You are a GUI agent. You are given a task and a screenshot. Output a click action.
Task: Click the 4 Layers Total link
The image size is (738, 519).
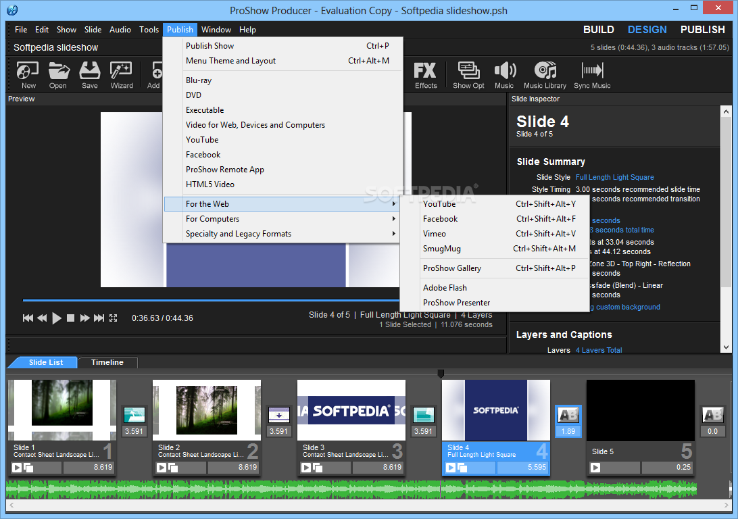point(599,350)
